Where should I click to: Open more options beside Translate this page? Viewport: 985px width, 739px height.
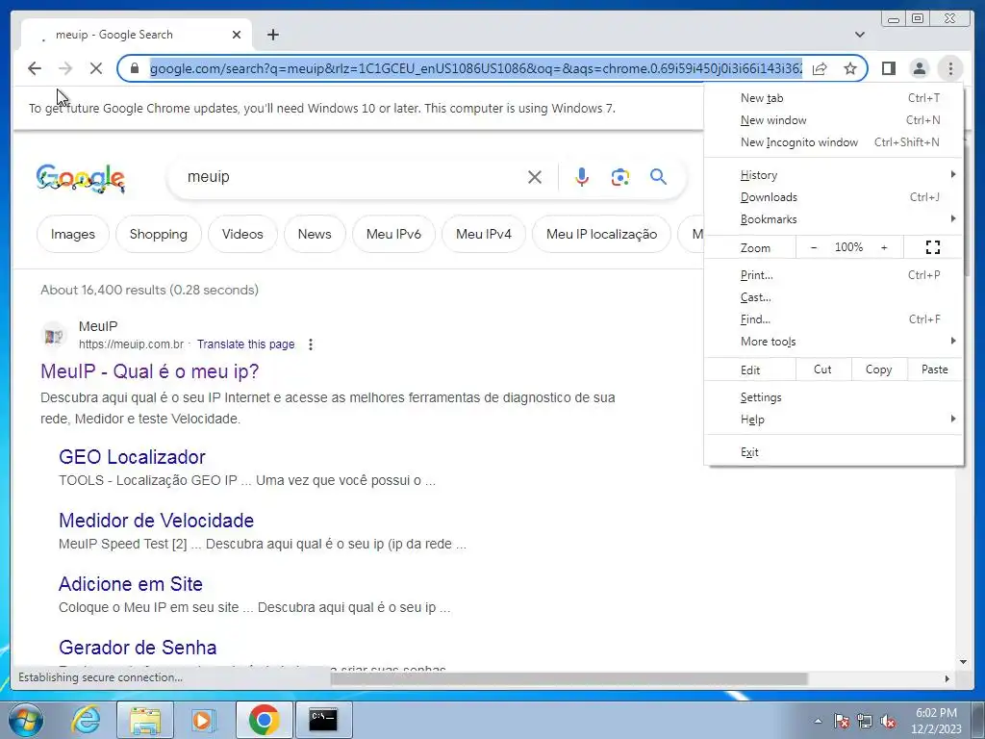point(311,344)
